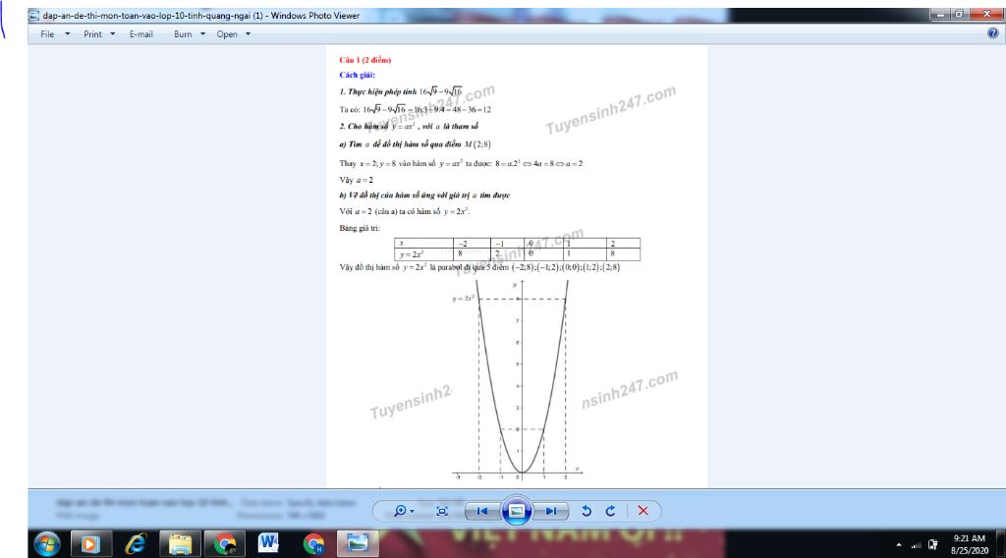Screen dimensions: 1006x558
Task: Restore down the Photo Viewer window
Action: 959,14
